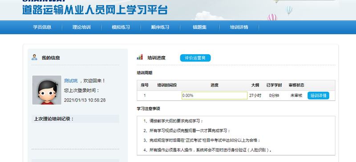Click the user avatar picture
Screen dimensions: 356x162
[47, 90]
